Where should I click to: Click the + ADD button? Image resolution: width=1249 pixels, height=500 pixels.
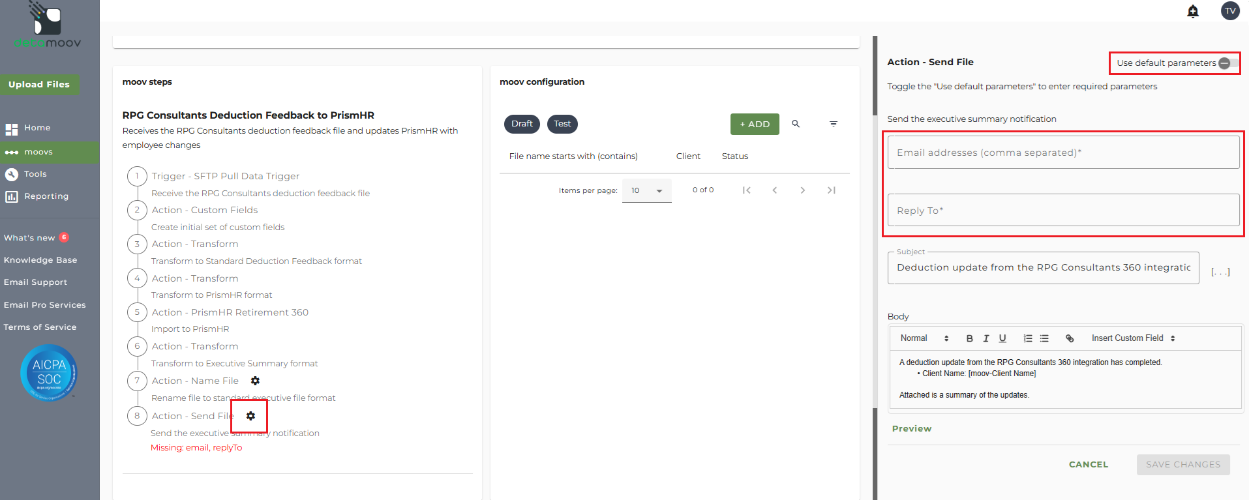(755, 124)
